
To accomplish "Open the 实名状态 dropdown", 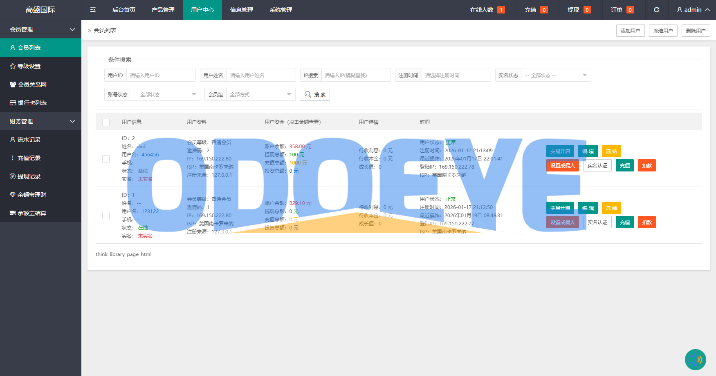I will pyautogui.click(x=556, y=76).
